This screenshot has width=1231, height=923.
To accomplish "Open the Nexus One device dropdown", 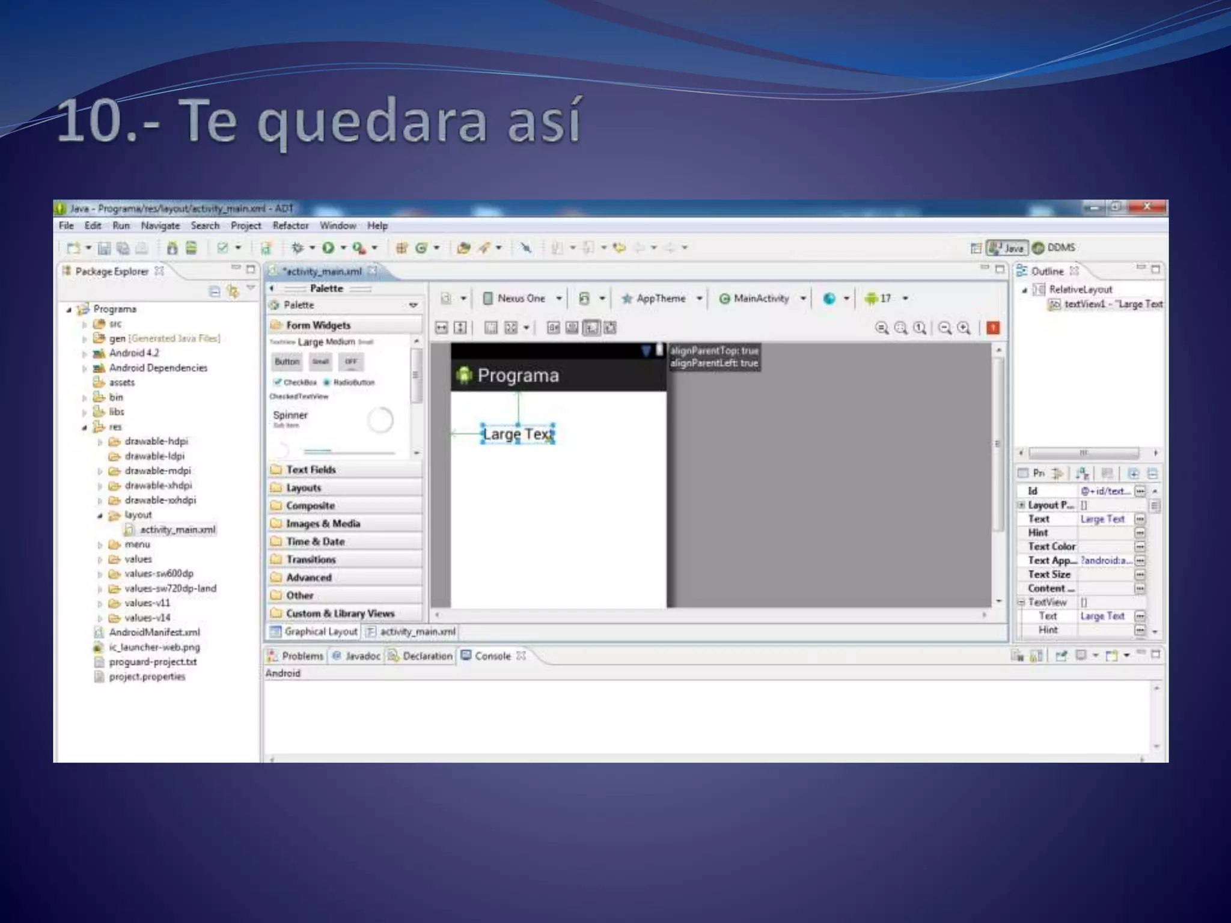I will tap(522, 298).
